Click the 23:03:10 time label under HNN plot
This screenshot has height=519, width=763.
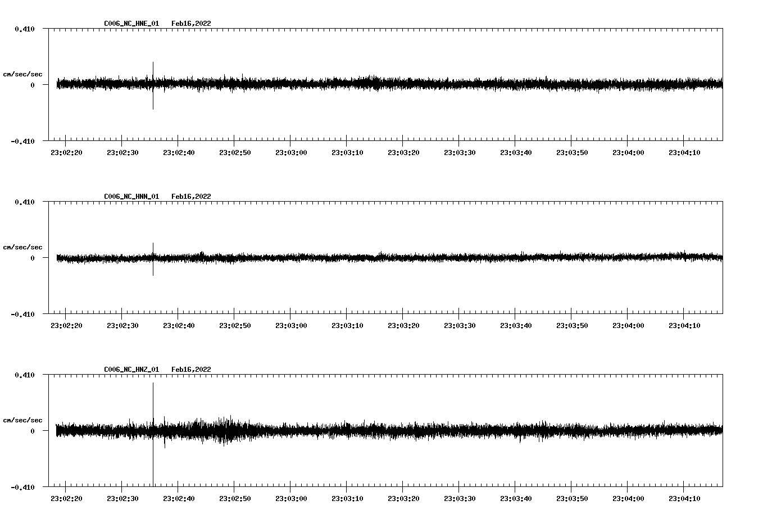[347, 326]
